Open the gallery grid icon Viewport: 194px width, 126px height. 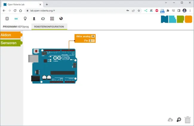tap(52, 19)
